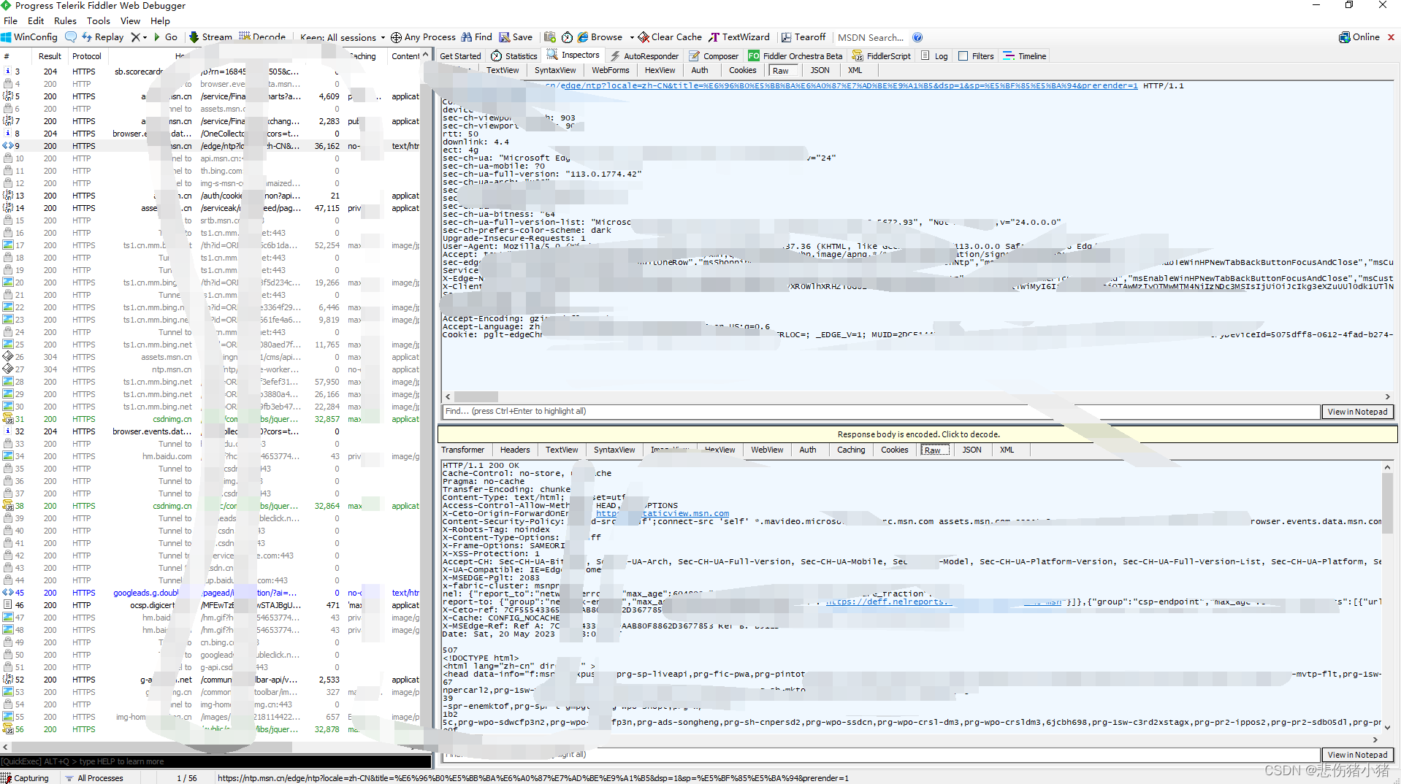Toggle the Decode option
1401x784 pixels.
tap(262, 37)
